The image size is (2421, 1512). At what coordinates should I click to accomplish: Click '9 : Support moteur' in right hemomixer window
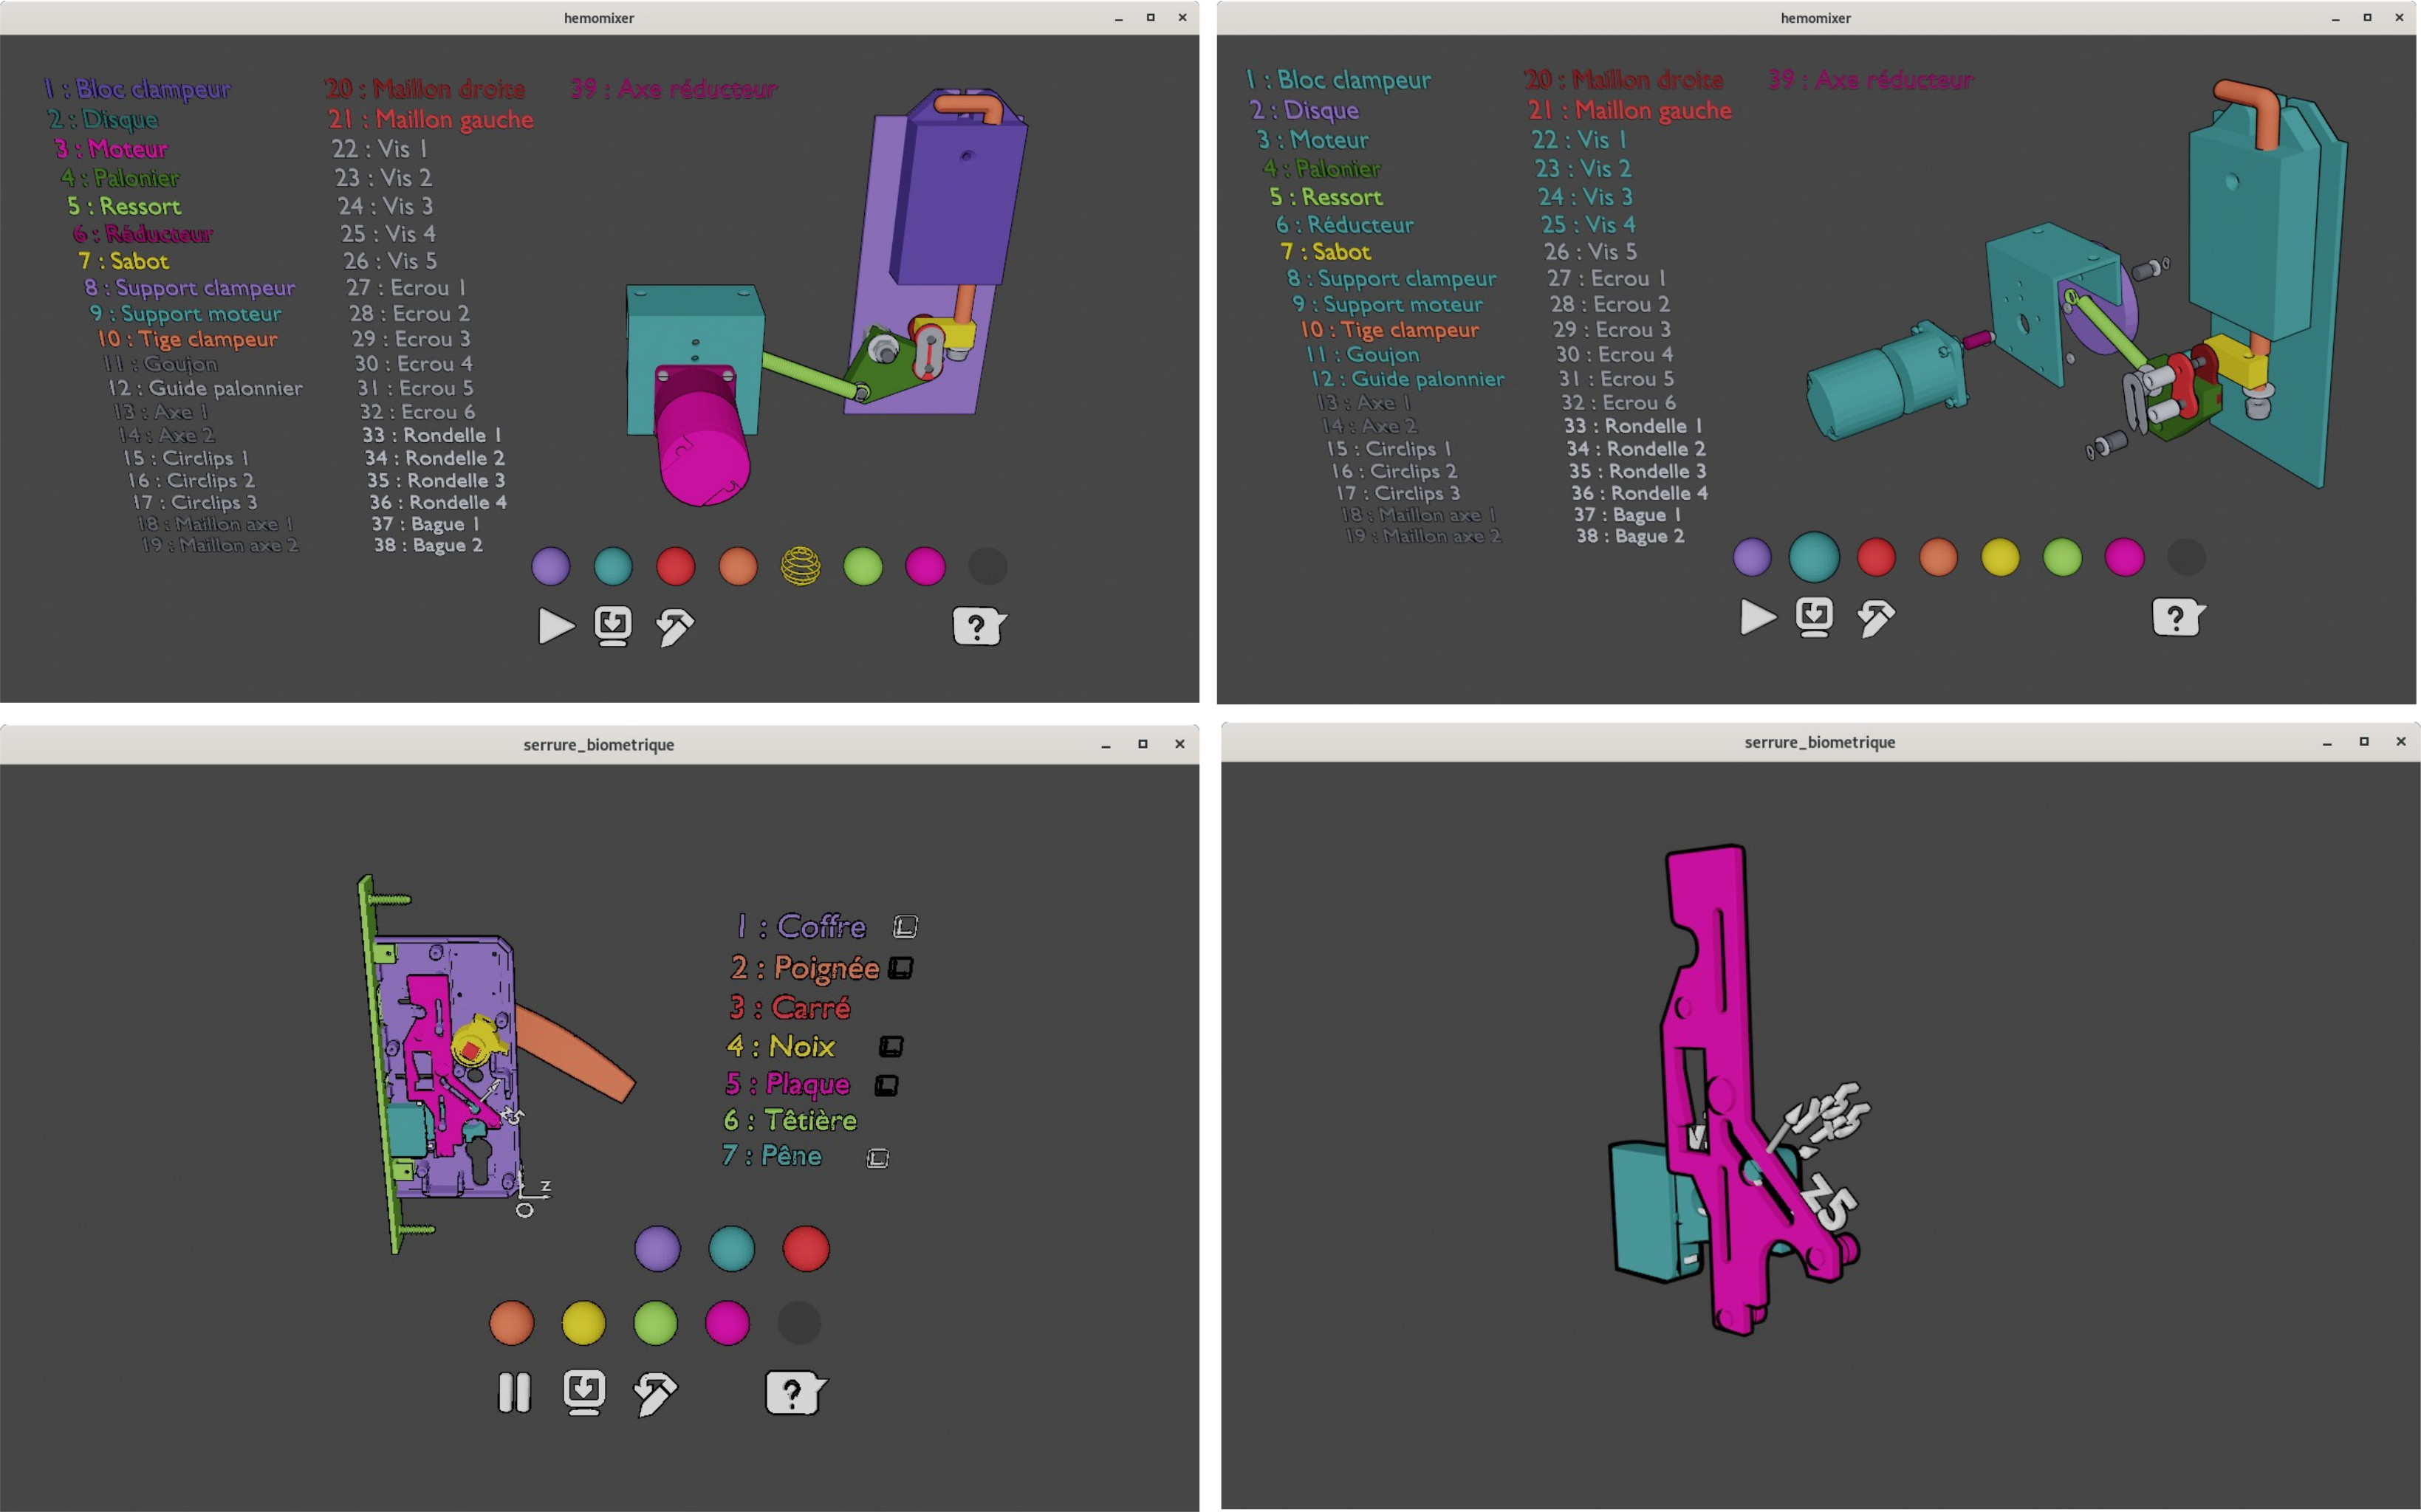[x=1388, y=304]
